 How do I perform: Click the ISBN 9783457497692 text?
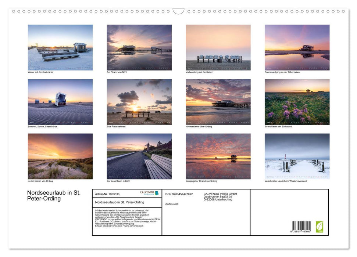(179, 194)
